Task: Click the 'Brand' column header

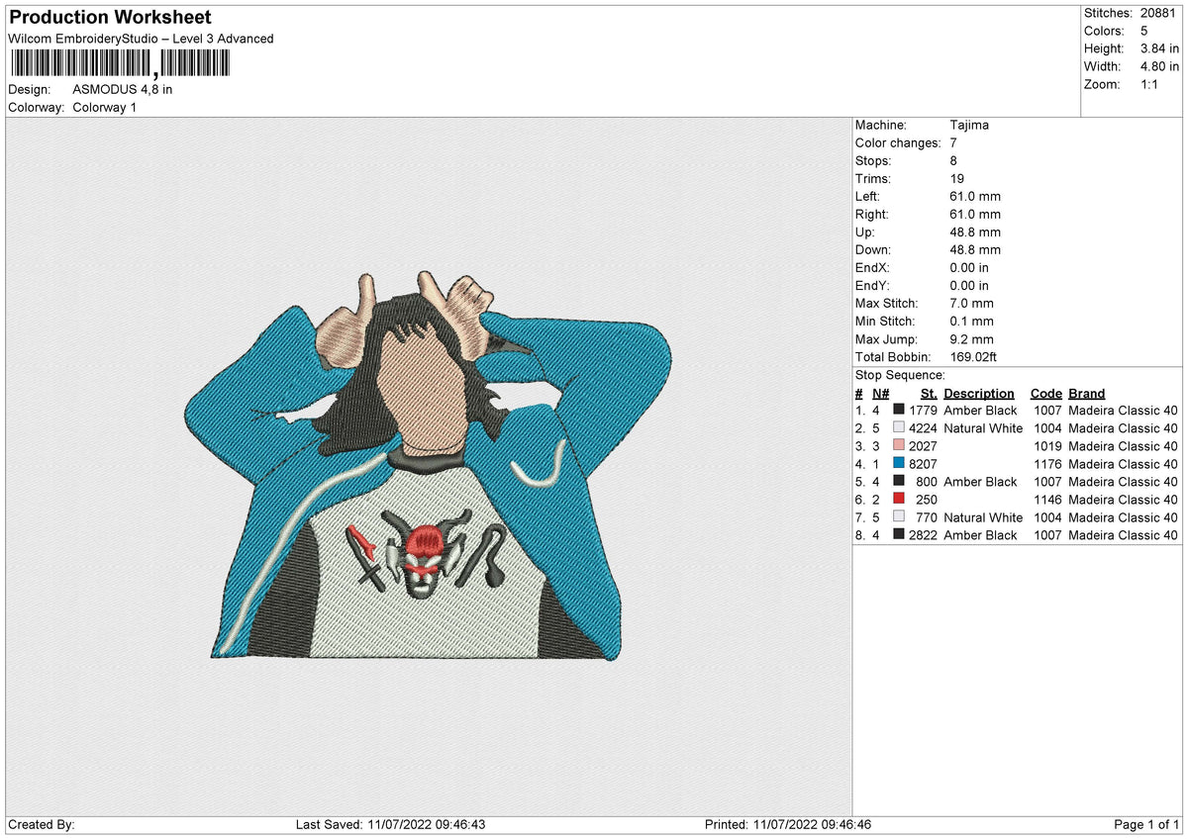Action: 1087,394
